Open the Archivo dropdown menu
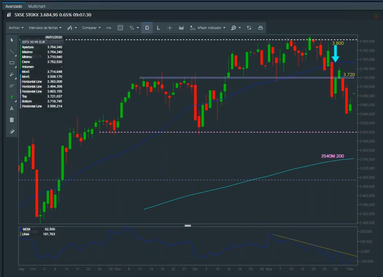This screenshot has height=277, width=383. click(x=16, y=28)
